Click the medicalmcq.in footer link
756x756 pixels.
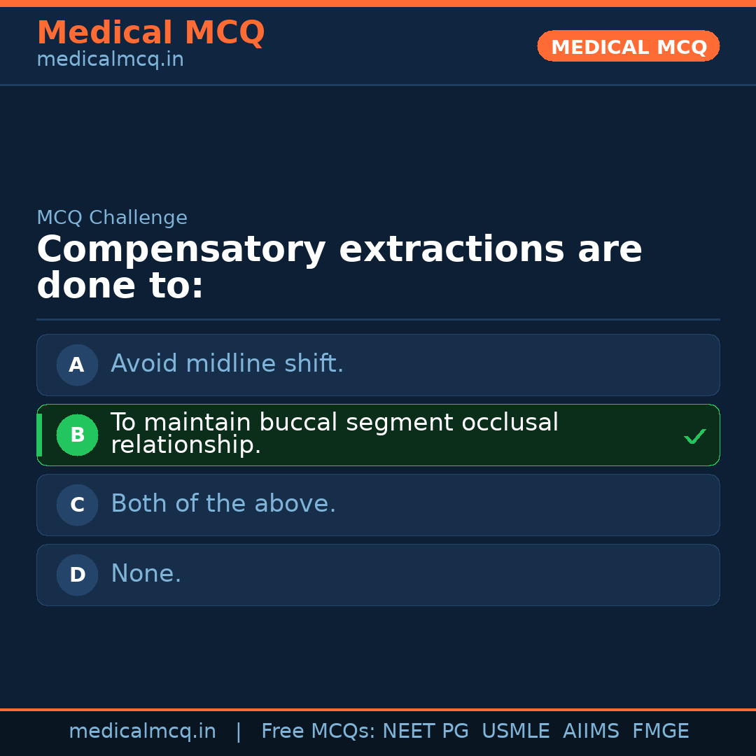(142, 731)
